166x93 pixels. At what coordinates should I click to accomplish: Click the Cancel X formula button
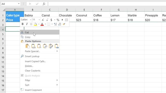(x=30, y=4)
